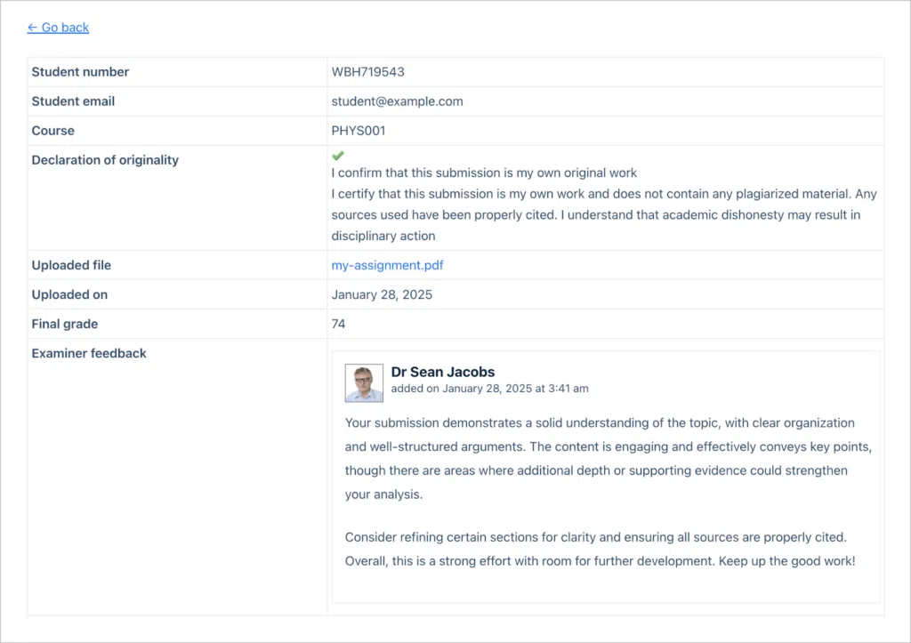The height and width of the screenshot is (643, 911).
Task: Click the student@example.com email value
Action: click(x=397, y=101)
